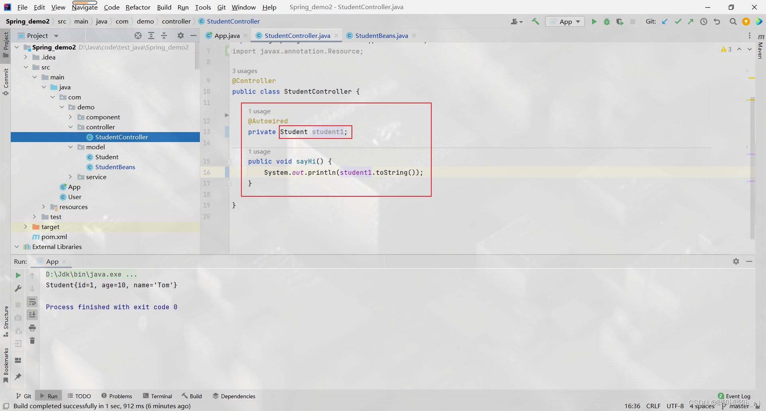Push commits with Git arrow

[x=691, y=22]
